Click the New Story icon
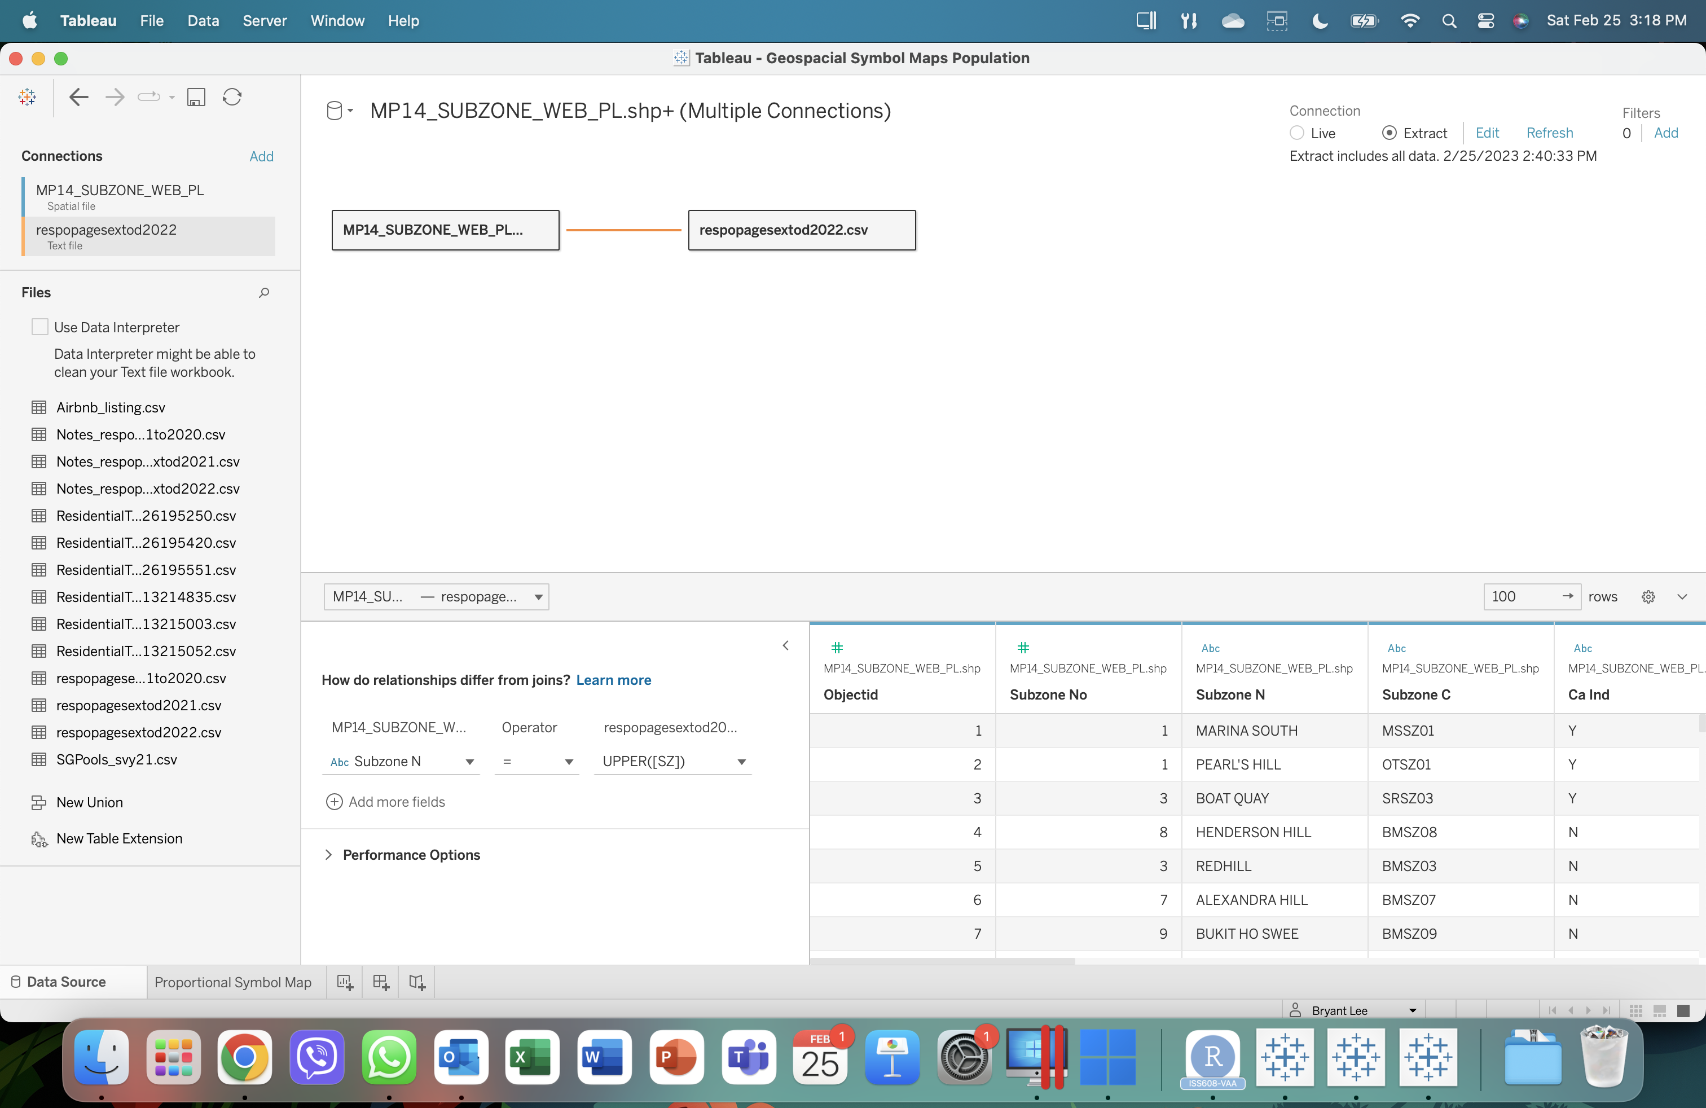Image resolution: width=1706 pixels, height=1108 pixels. tap(416, 982)
